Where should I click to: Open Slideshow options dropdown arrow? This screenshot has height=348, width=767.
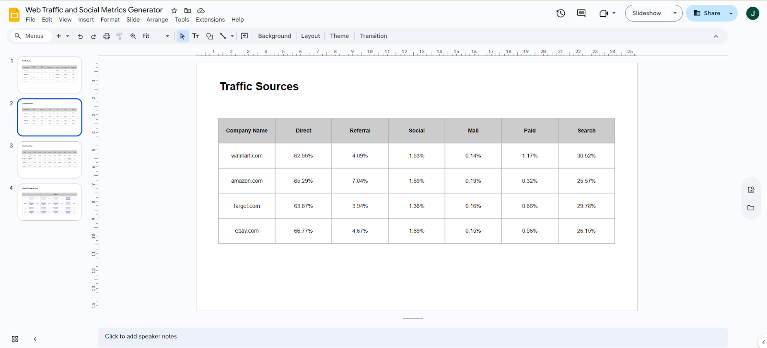click(675, 13)
